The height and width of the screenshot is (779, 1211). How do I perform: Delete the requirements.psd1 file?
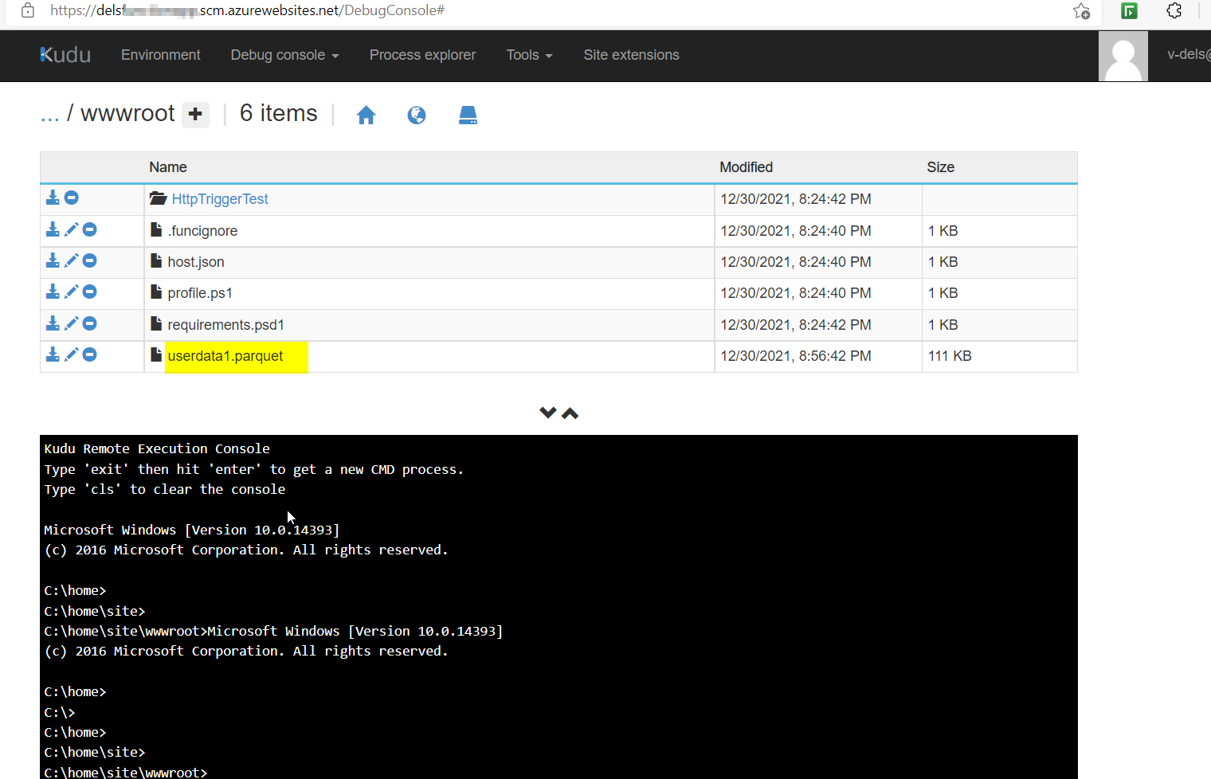click(x=90, y=323)
